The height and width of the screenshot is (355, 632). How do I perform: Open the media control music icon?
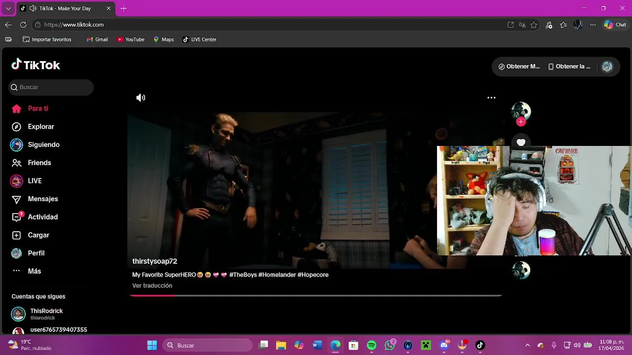[x=549, y=25]
